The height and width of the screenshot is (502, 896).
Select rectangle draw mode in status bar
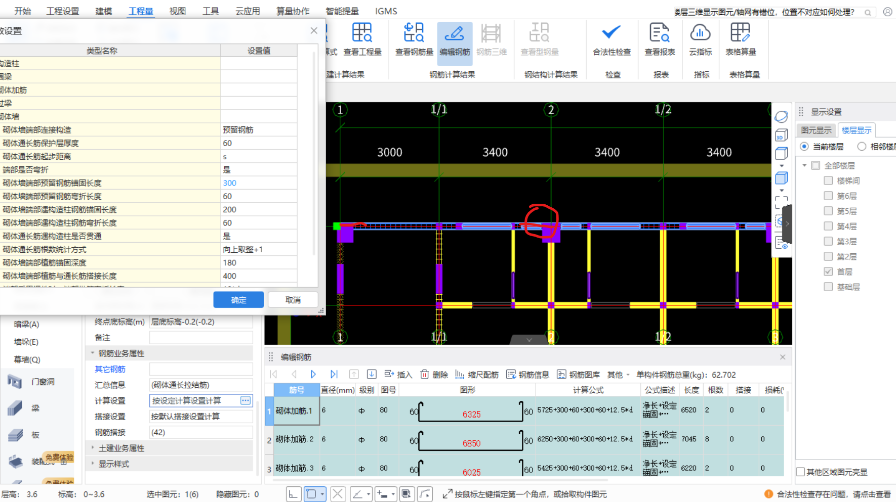(311, 494)
